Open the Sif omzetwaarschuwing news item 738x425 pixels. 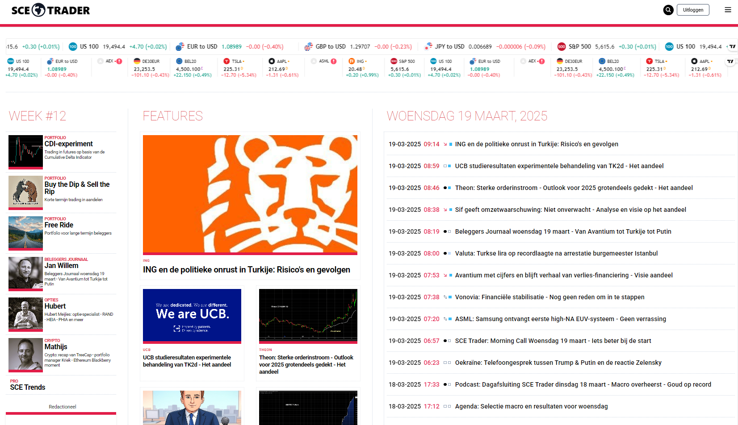coord(570,210)
